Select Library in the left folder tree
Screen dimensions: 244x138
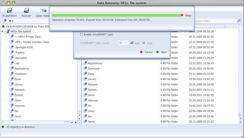19,85
